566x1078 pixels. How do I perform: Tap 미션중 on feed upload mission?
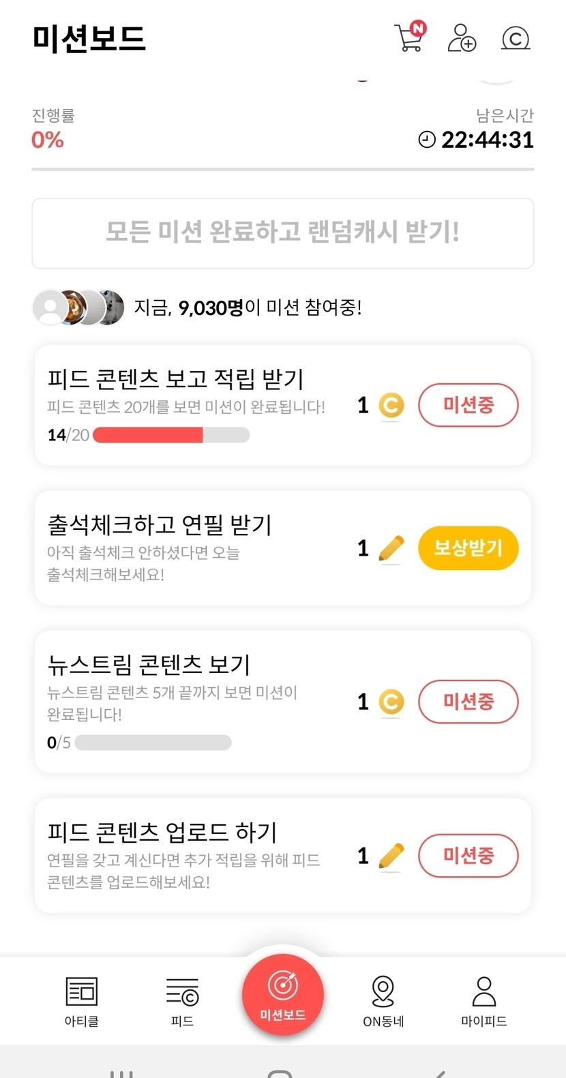click(468, 856)
